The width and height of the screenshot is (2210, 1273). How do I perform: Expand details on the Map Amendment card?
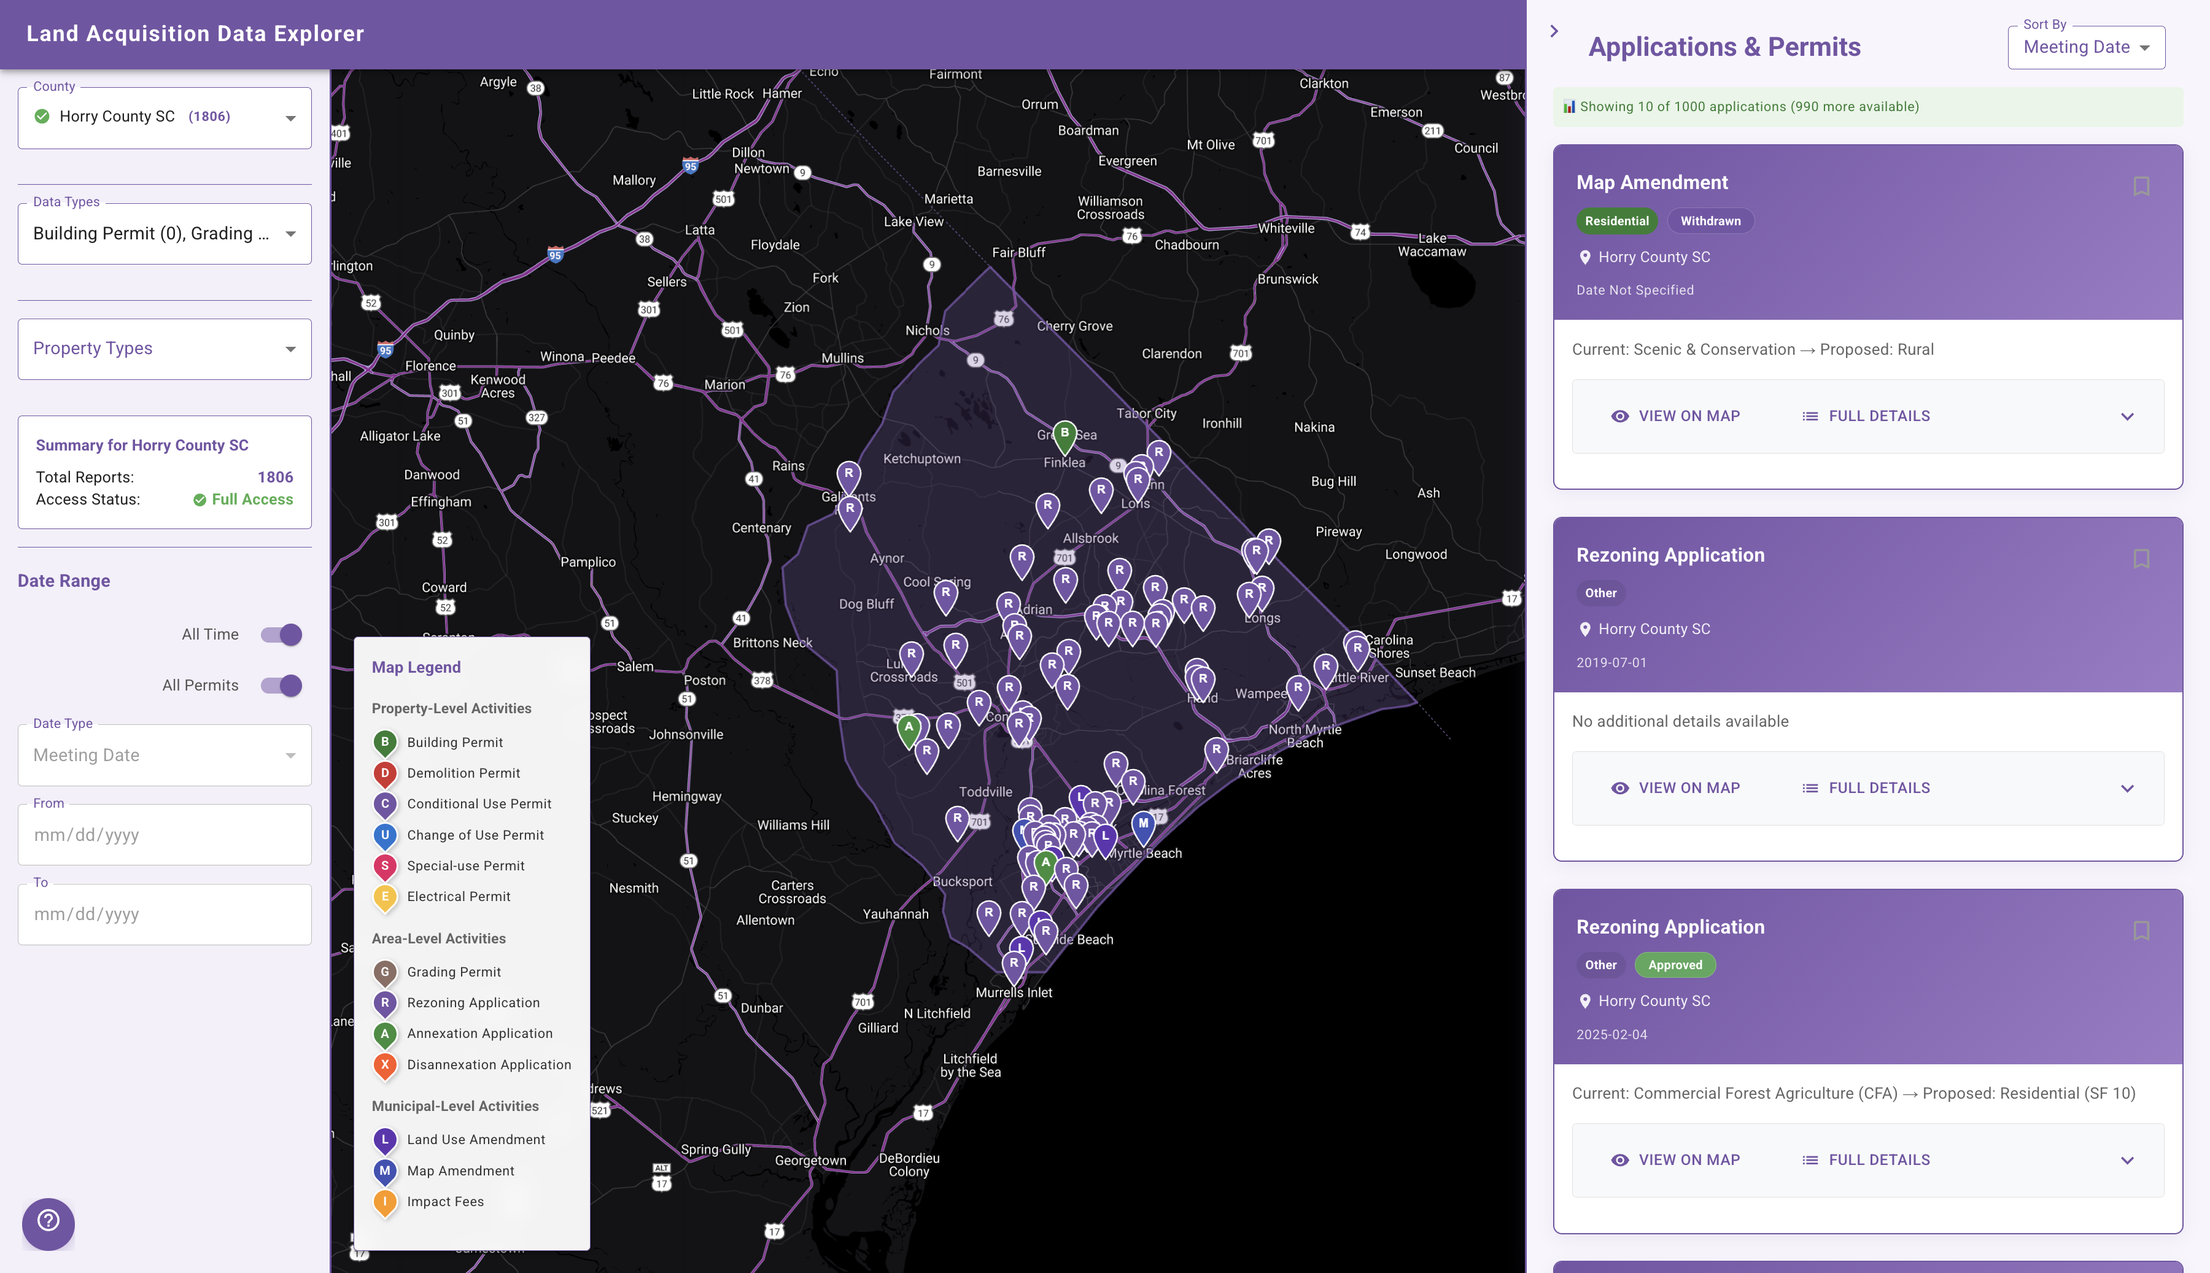click(2128, 416)
